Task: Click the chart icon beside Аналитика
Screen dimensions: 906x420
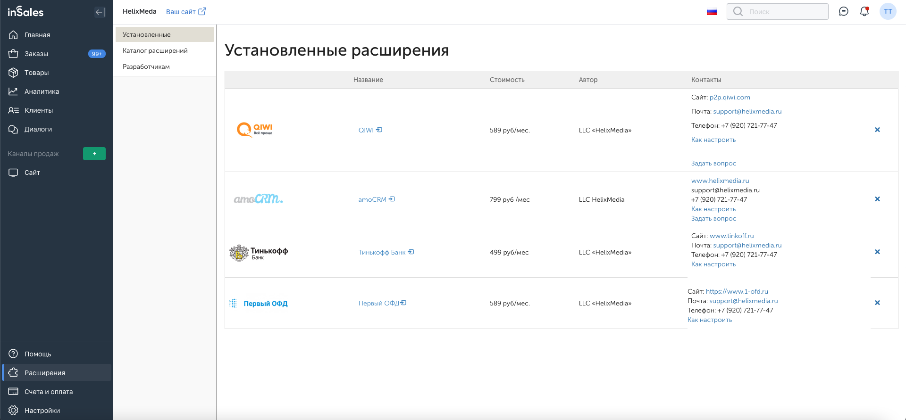Action: point(13,91)
